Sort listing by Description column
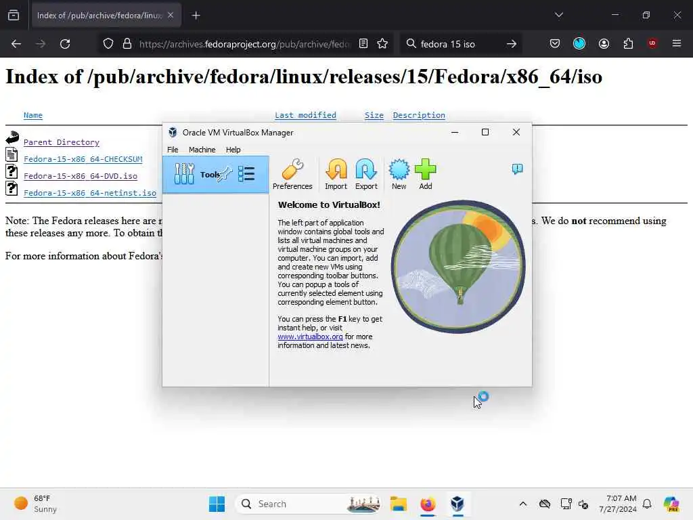The image size is (693, 520). click(x=419, y=115)
